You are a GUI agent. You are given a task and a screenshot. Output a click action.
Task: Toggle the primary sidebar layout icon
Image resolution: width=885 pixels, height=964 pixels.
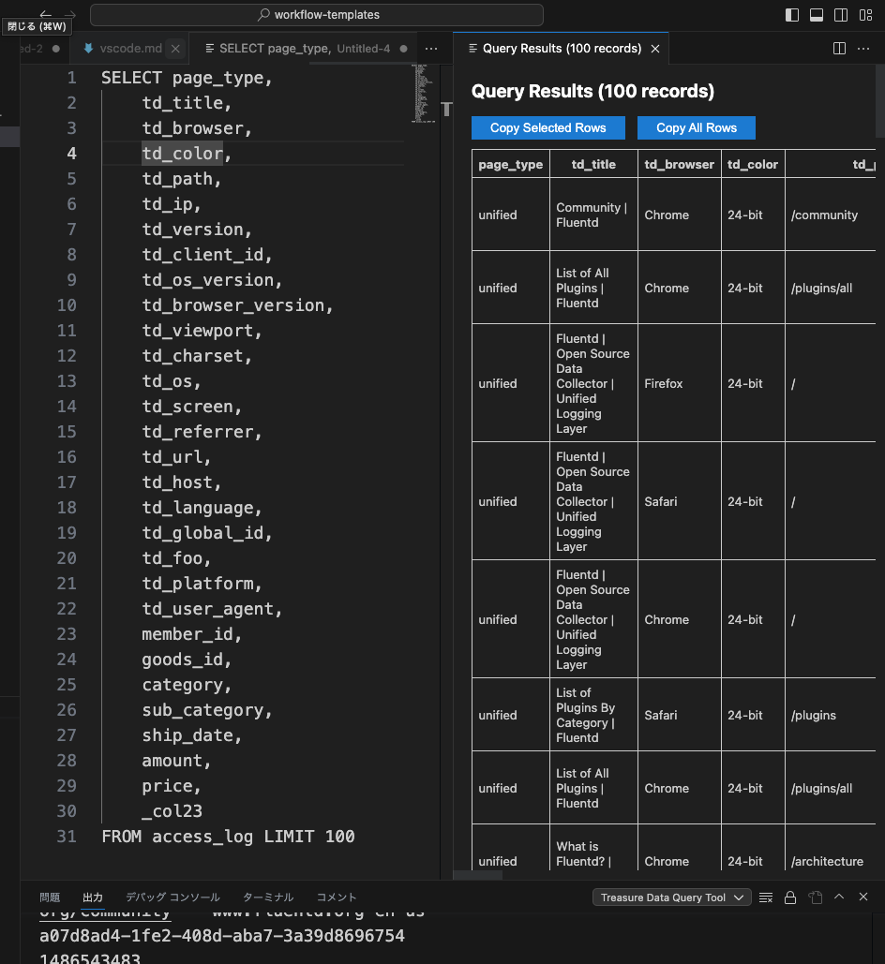[x=792, y=15]
